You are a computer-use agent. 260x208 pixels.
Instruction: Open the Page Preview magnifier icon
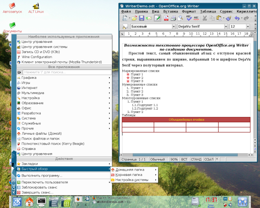(180, 18)
